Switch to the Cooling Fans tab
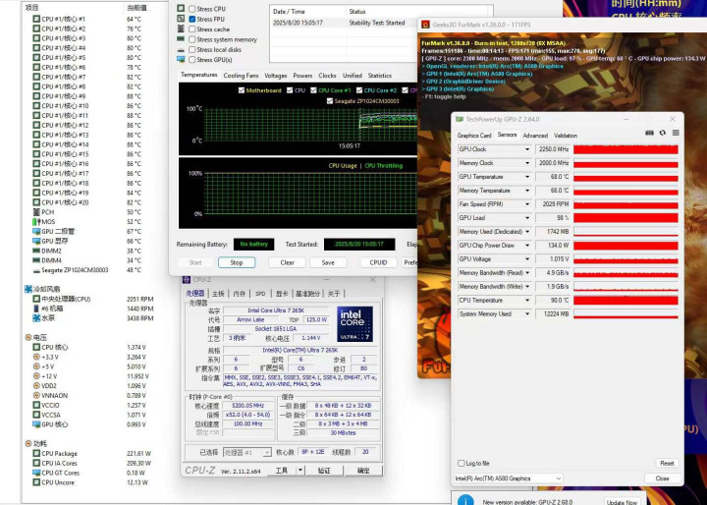The height and width of the screenshot is (505, 707). [x=241, y=76]
